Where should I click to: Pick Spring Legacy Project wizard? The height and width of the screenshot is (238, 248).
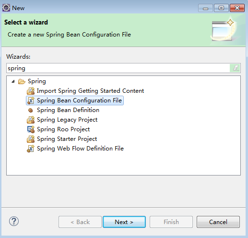point(67,120)
